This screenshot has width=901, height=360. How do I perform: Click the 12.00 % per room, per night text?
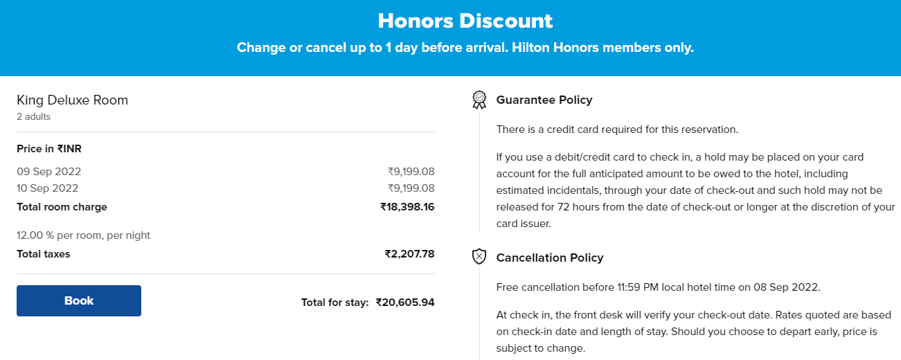click(84, 235)
